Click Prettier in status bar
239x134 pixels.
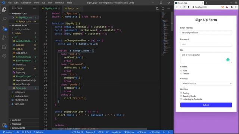click(x=155, y=132)
